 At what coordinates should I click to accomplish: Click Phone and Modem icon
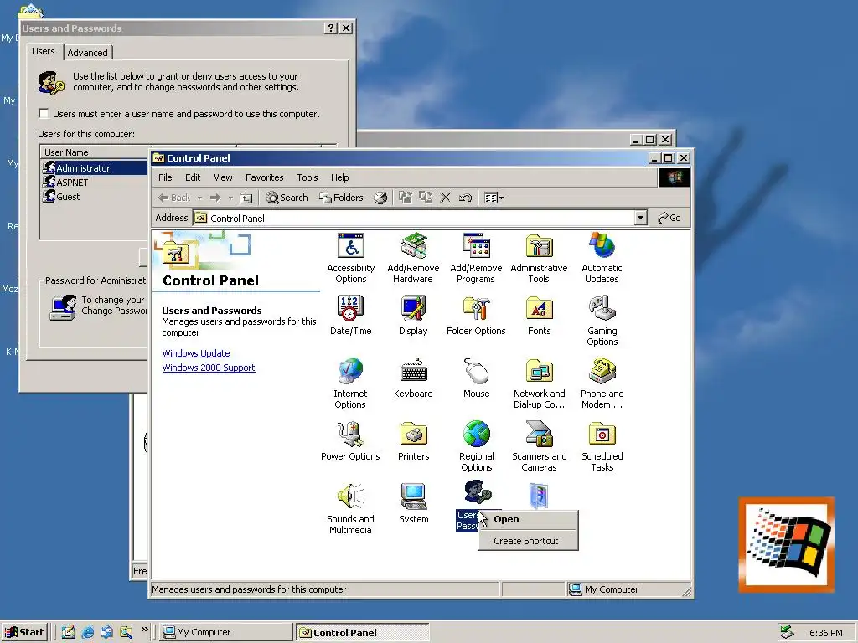[x=602, y=383]
